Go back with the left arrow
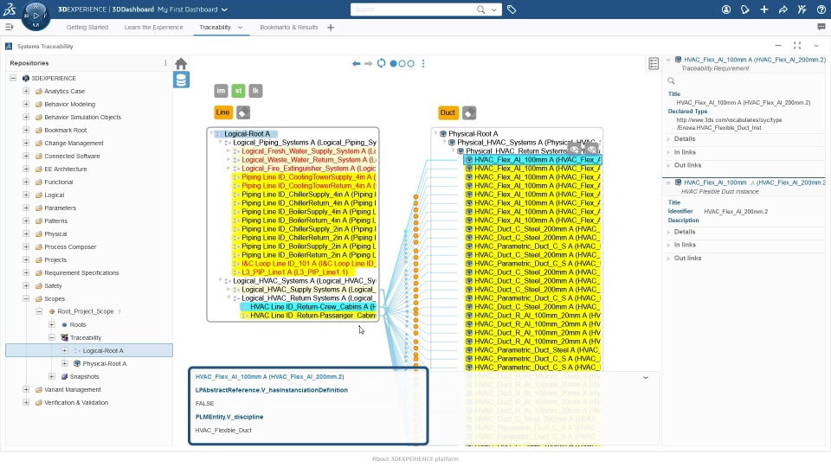 click(356, 63)
